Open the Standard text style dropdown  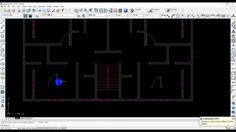141,10
